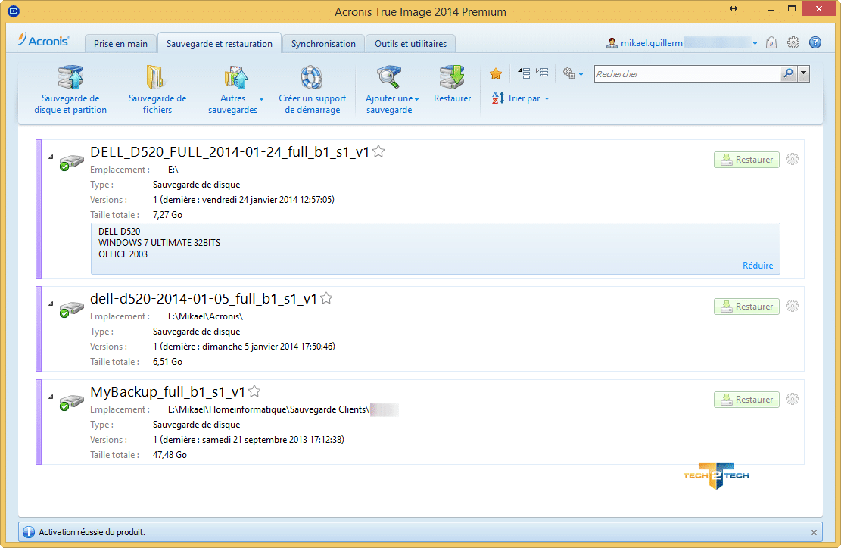Open Sauvegarde de disque et partition
The image size is (841, 548).
(70, 89)
